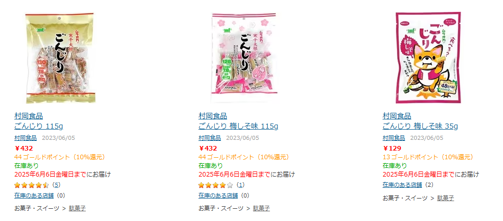Open the (1) review count link
Screen dimensions: 503x221
(240, 185)
